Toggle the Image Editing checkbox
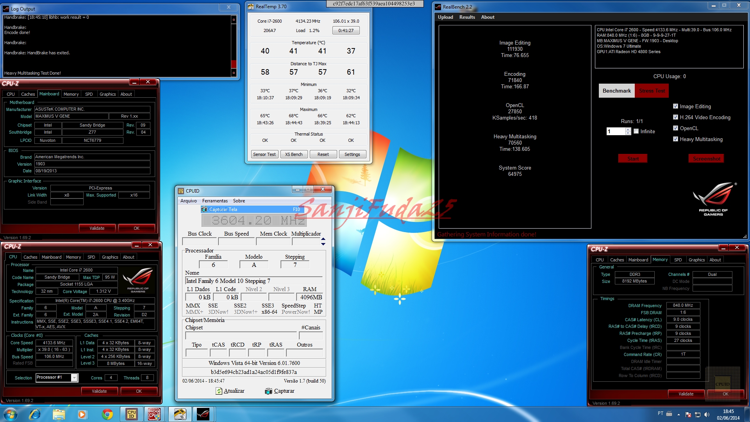 point(675,106)
